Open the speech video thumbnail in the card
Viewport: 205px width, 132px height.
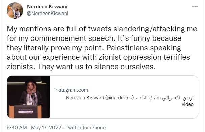point(28,97)
